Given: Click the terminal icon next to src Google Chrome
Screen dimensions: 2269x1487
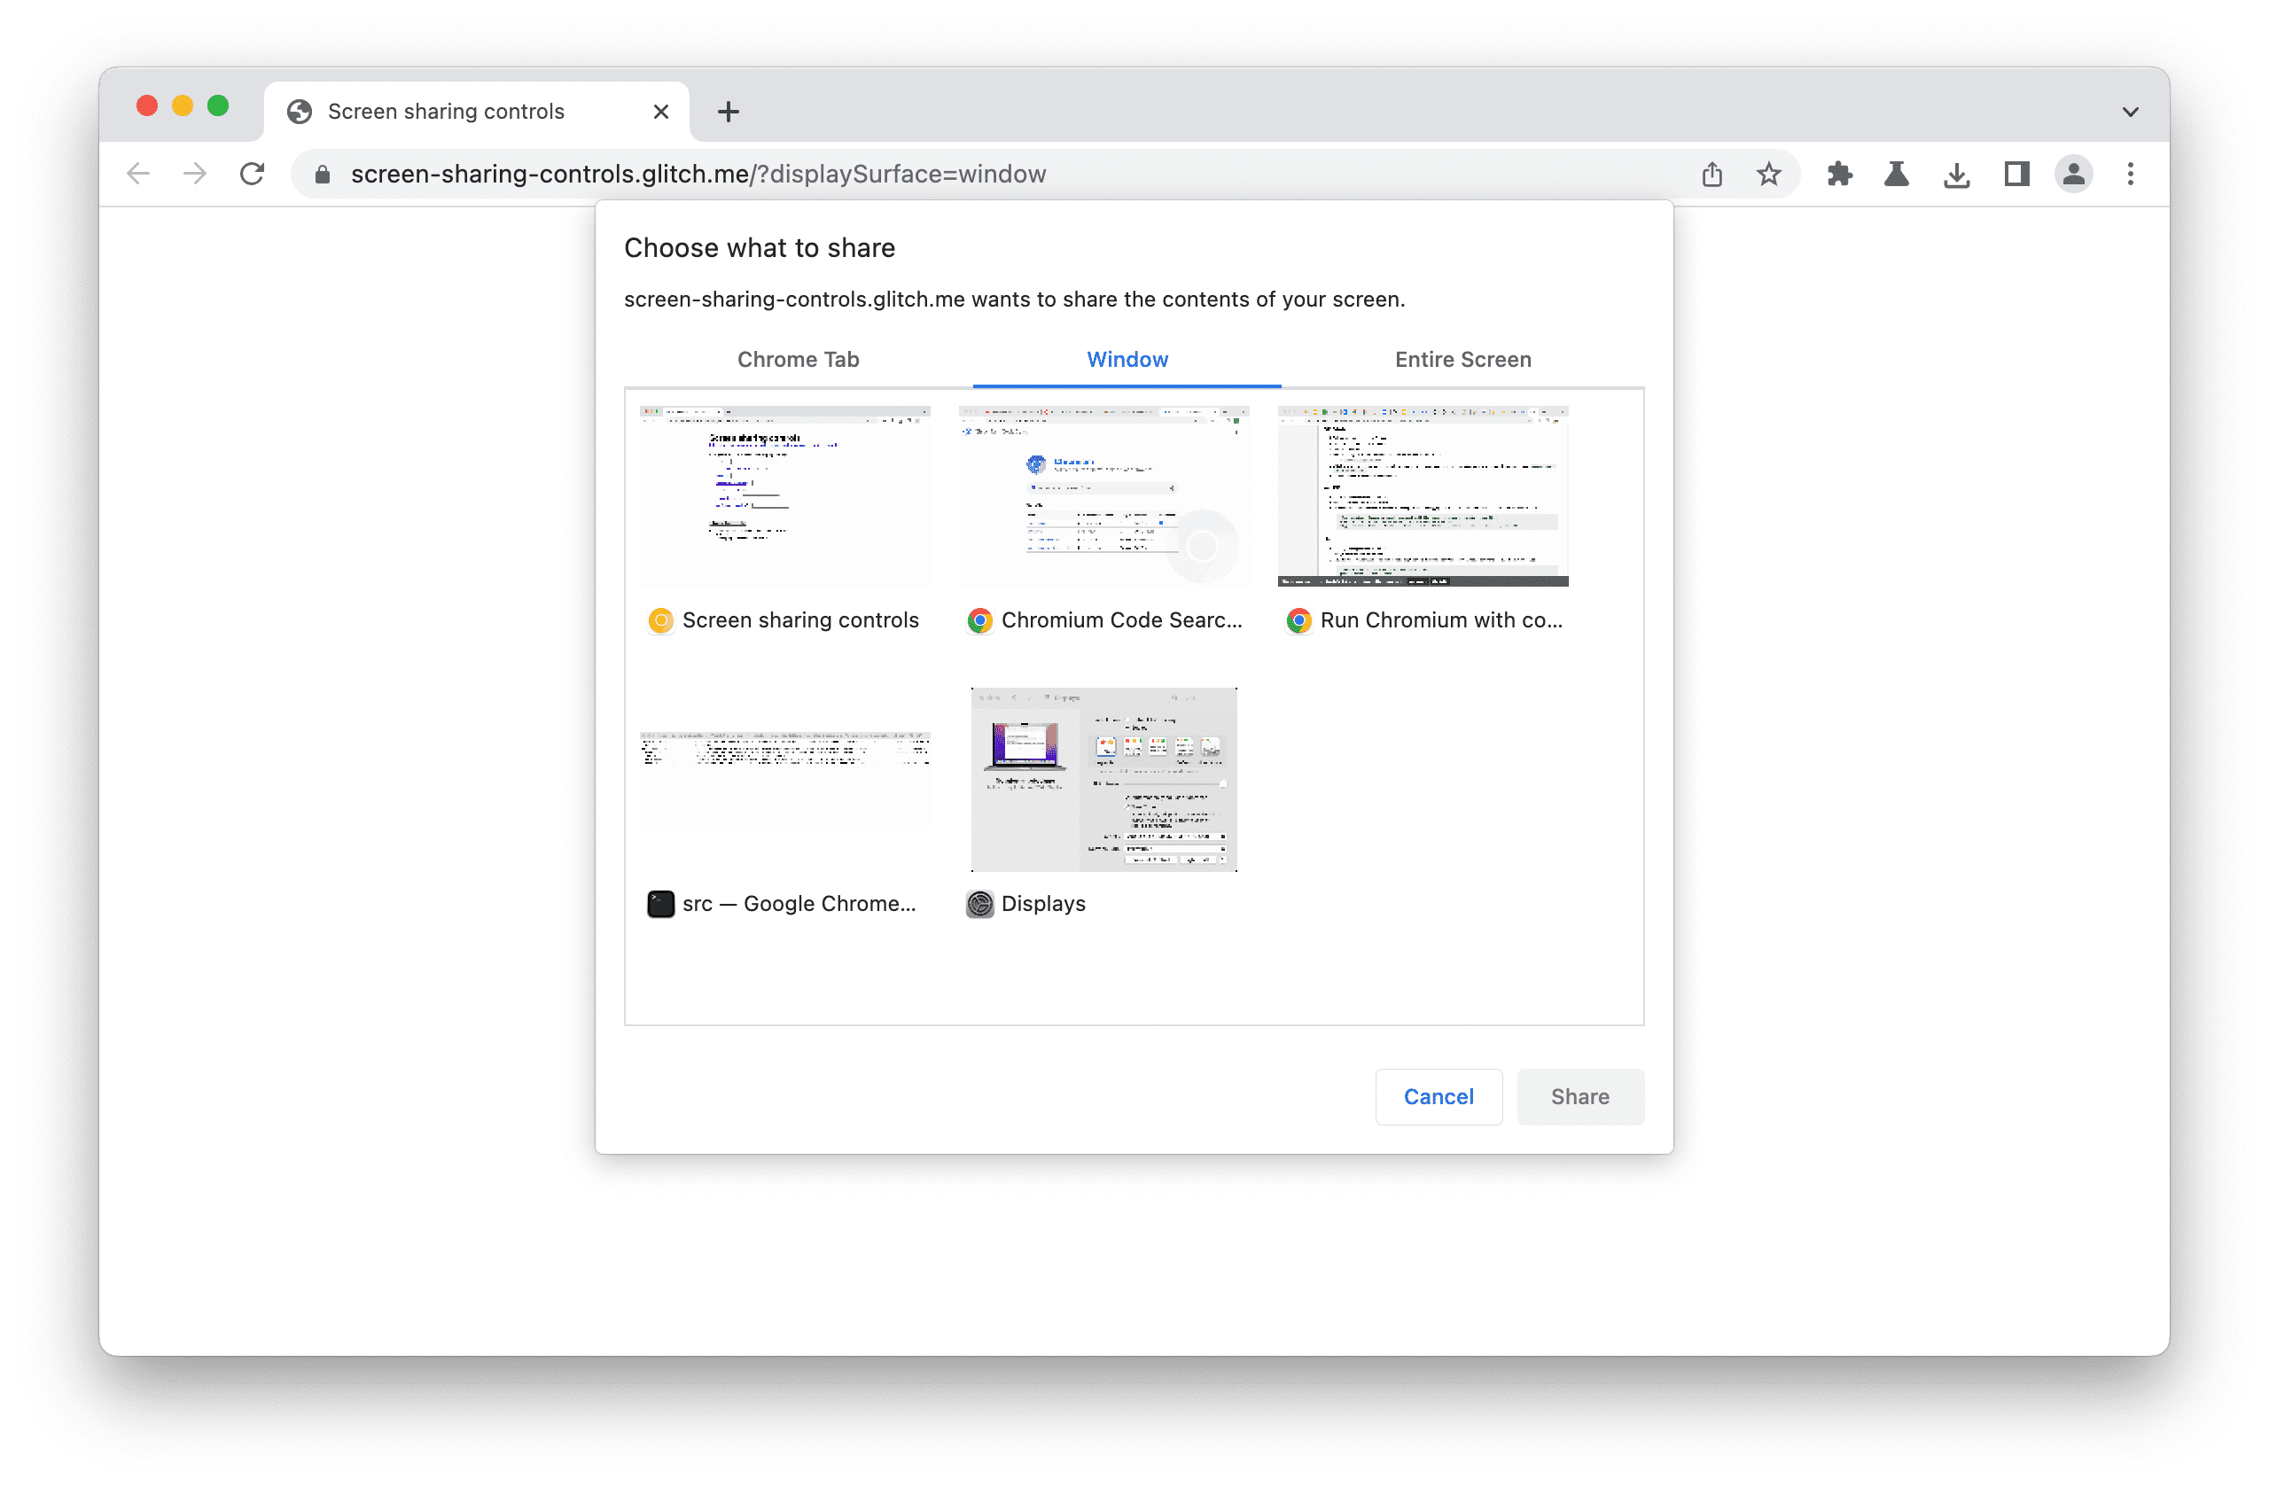Looking at the screenshot, I should point(658,903).
